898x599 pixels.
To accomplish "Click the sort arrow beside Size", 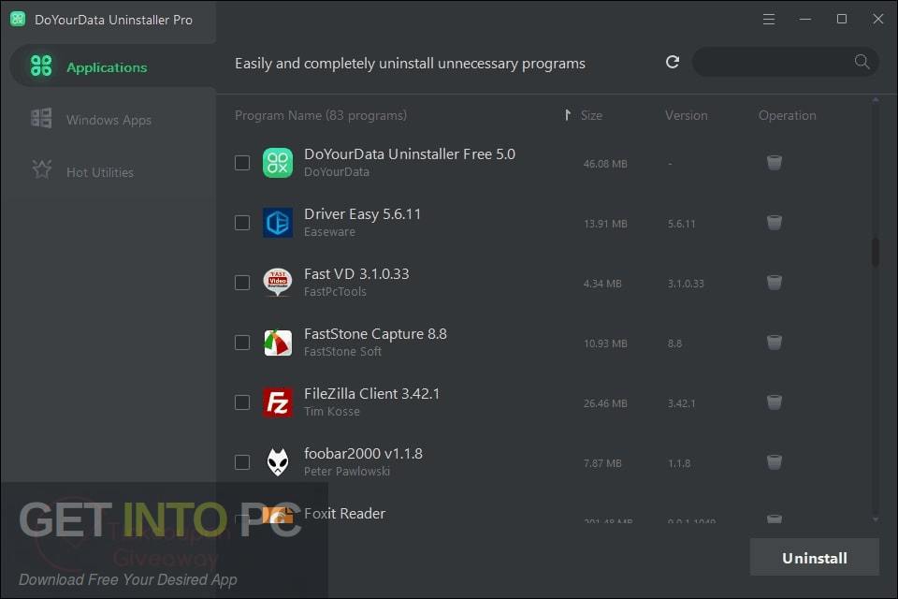I will 567,115.
